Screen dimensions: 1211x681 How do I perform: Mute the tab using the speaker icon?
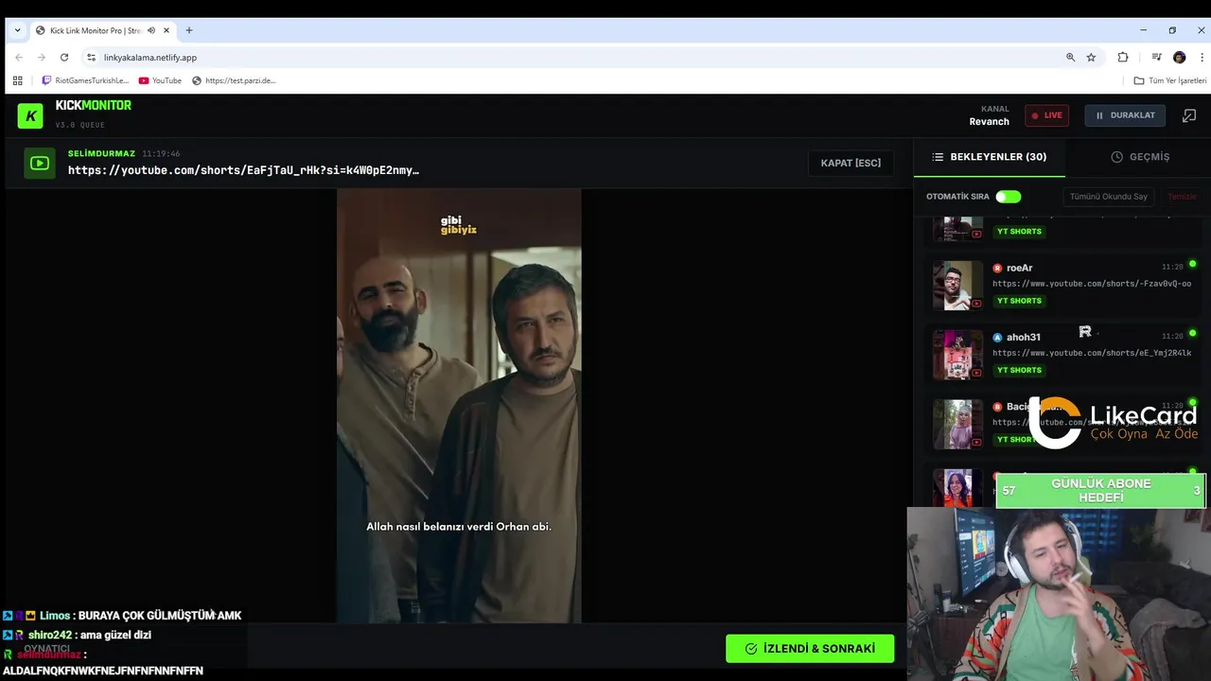pos(150,30)
